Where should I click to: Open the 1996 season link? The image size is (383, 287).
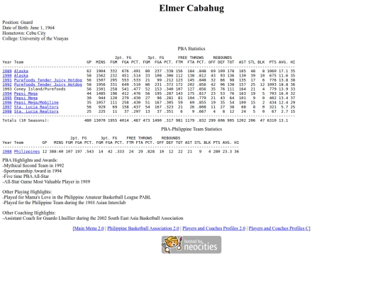(7, 103)
